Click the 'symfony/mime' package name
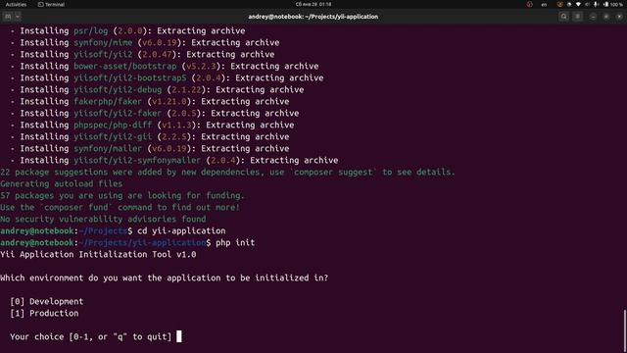Viewport: 627px width, 353px height. click(103, 42)
